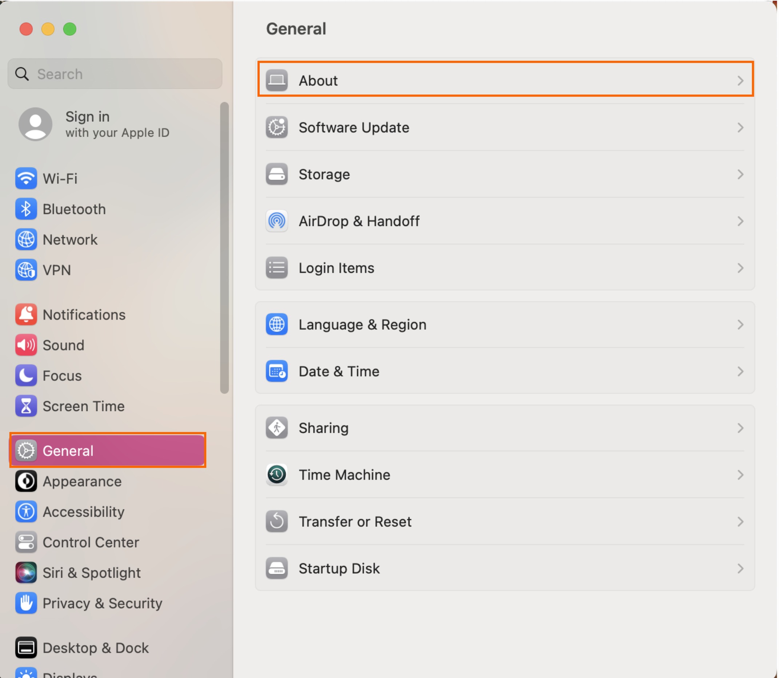Click the Appearance icon
Viewport: 779px width, 678px height.
(26, 481)
